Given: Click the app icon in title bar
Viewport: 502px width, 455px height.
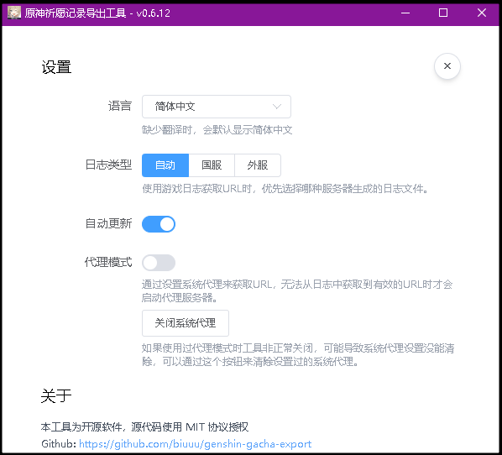Looking at the screenshot, I should [14, 13].
